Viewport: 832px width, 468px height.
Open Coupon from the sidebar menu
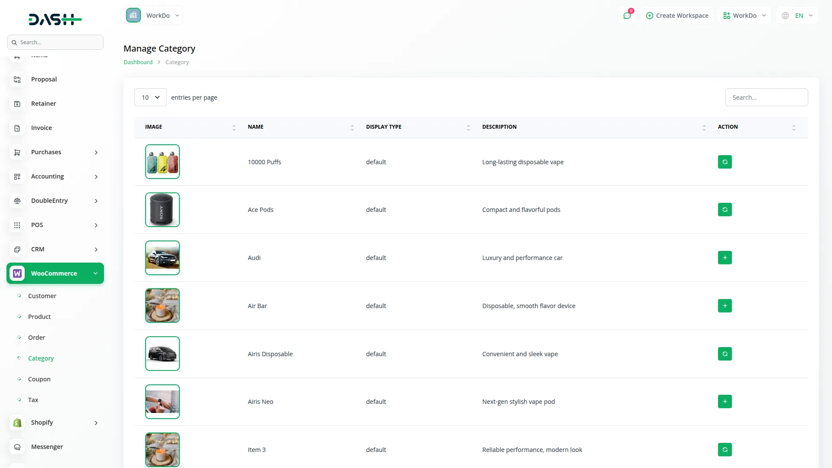tap(39, 379)
